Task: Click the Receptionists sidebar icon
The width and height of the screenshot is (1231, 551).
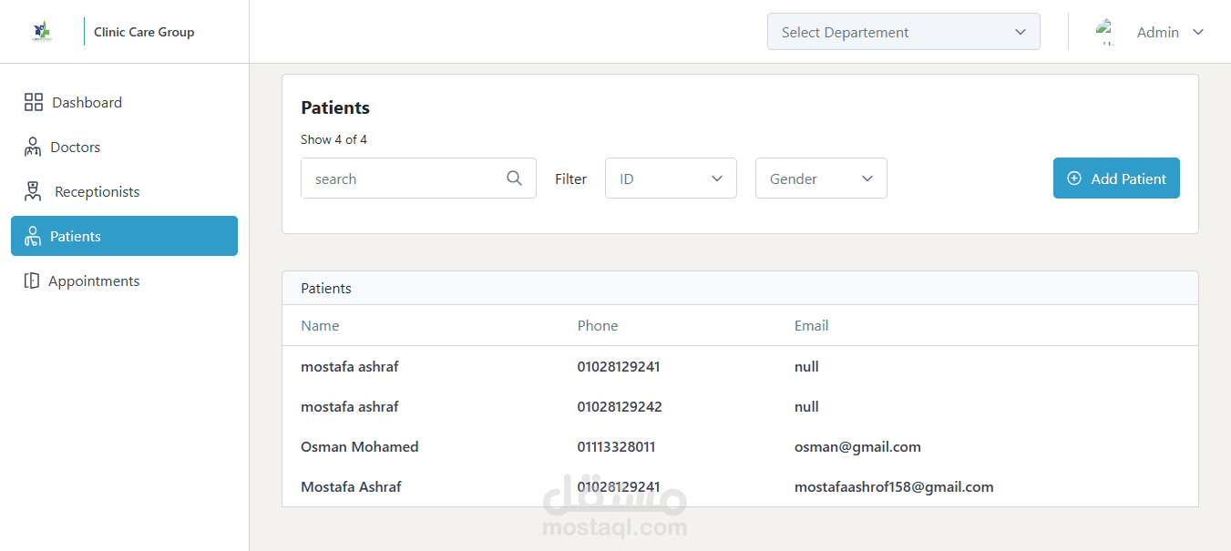Action: tap(34, 191)
